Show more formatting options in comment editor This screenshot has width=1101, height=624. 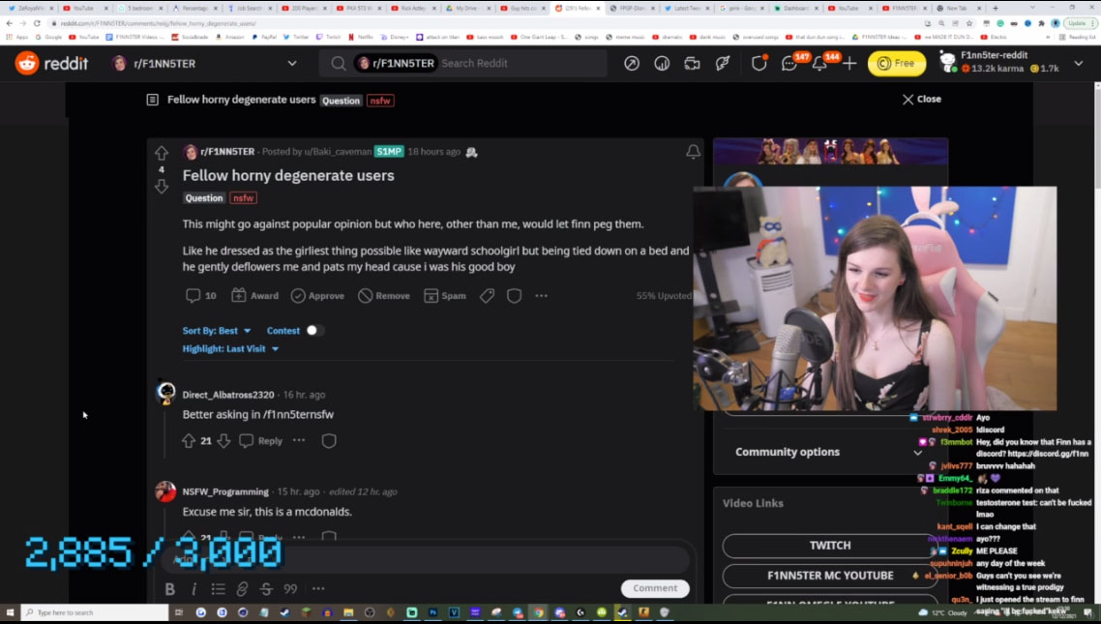[318, 589]
